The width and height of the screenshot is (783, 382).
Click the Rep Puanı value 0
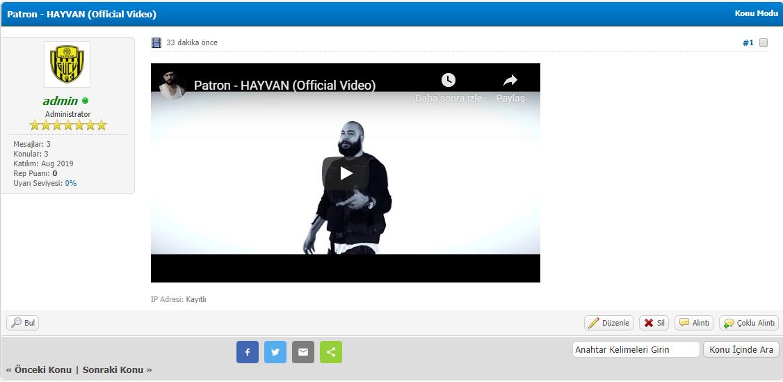[55, 174]
